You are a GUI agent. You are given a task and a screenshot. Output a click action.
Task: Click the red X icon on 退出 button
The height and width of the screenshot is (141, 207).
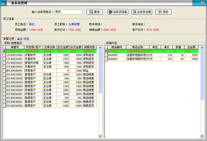[x=160, y=12]
